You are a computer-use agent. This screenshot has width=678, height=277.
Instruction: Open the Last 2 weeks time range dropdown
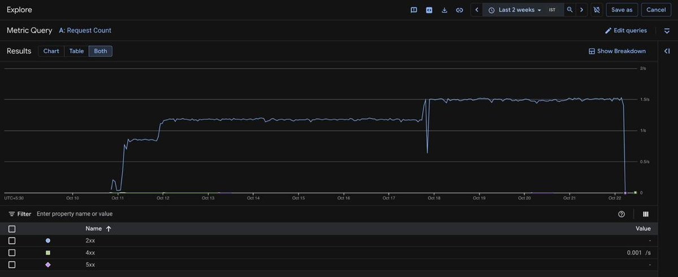[515, 10]
